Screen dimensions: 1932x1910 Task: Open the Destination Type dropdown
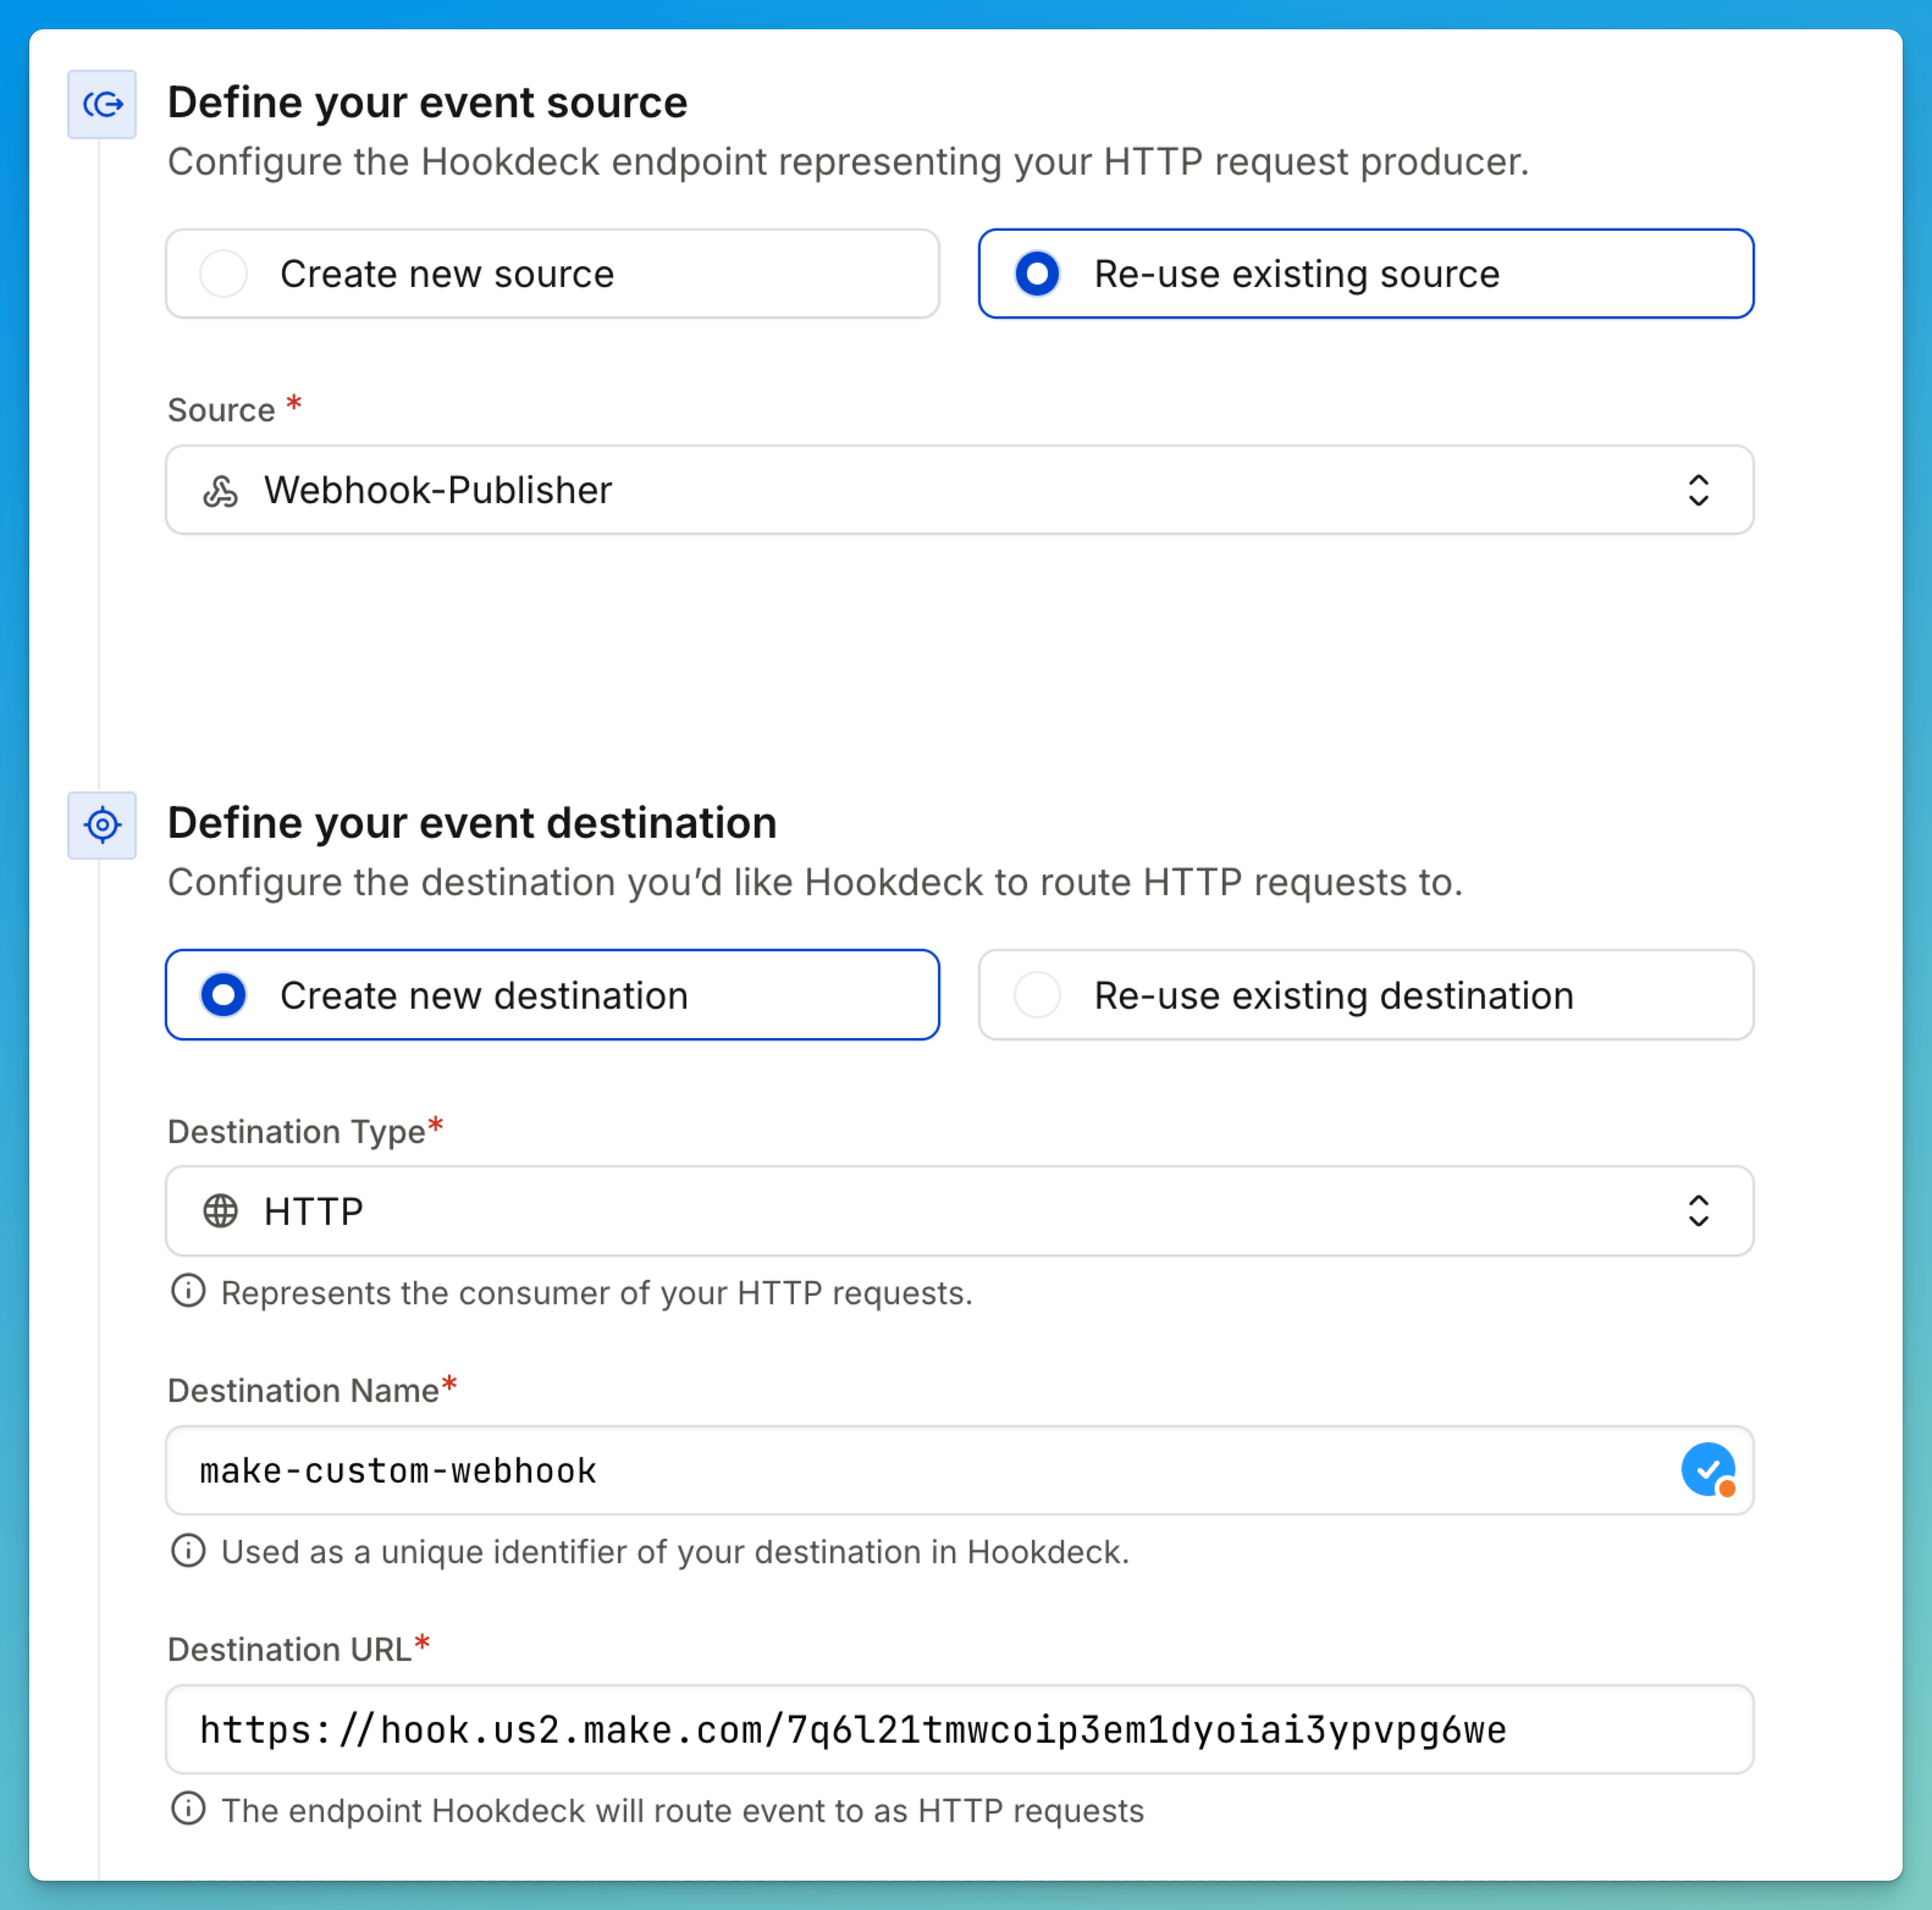[1699, 1211]
